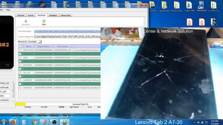This screenshot has height=125, width=223.
Task: Open the second PDF file on desktop
Action: point(202,22)
